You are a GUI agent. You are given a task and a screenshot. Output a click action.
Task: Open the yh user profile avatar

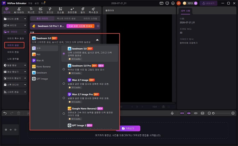179,3
